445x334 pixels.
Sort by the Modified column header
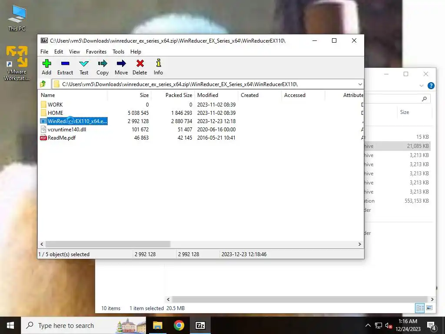[x=216, y=95]
